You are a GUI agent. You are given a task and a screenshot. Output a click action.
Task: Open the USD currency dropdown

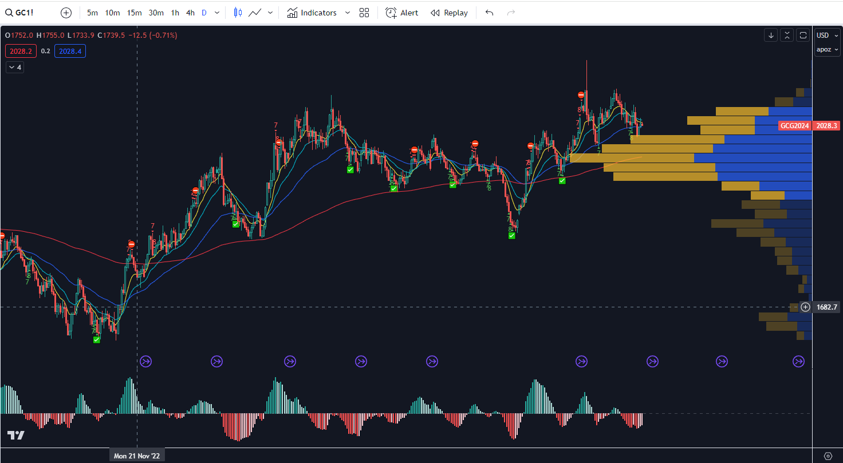point(827,35)
